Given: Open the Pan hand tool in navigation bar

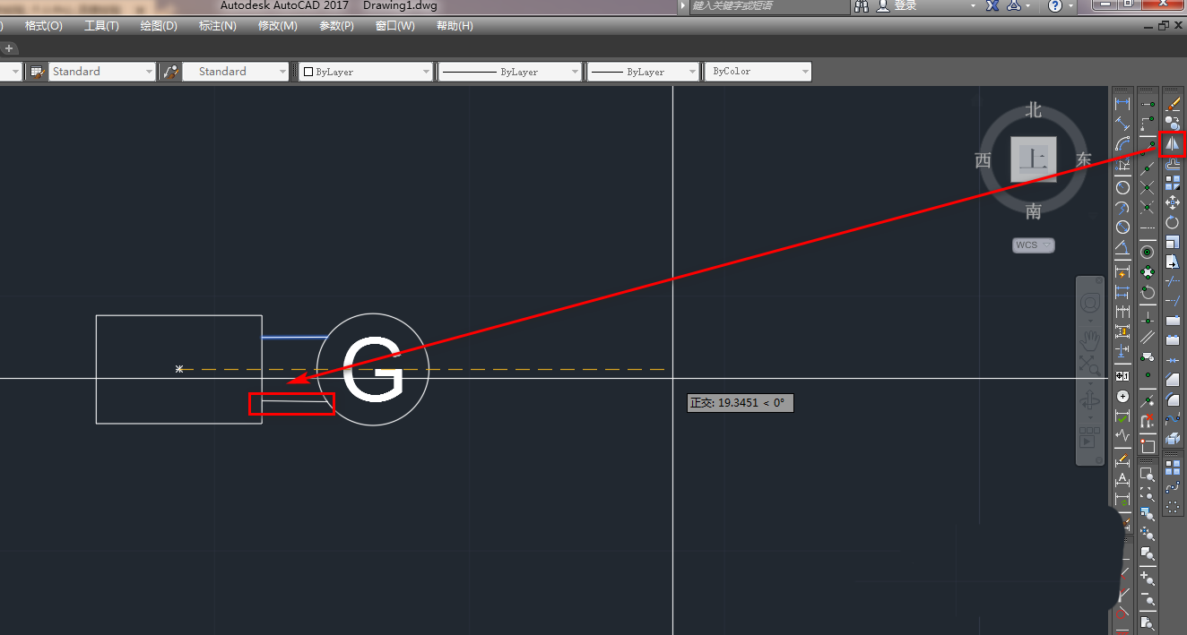Looking at the screenshot, I should point(1090,339).
